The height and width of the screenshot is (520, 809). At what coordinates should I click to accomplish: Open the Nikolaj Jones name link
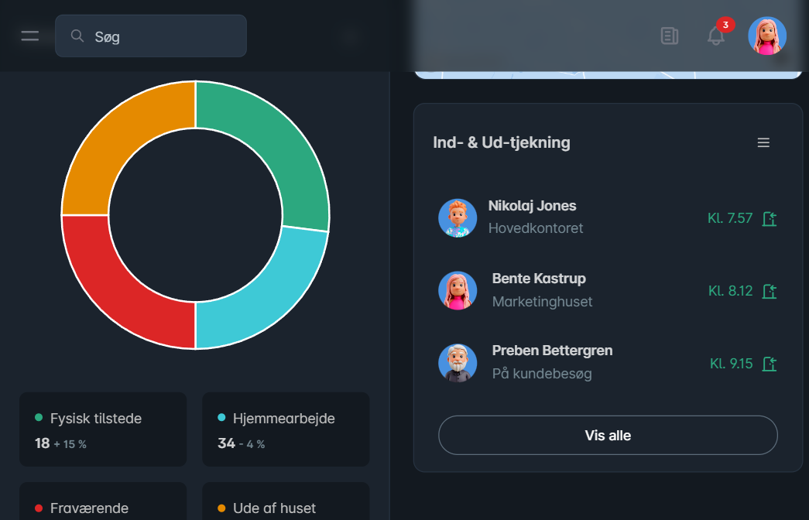(x=532, y=206)
